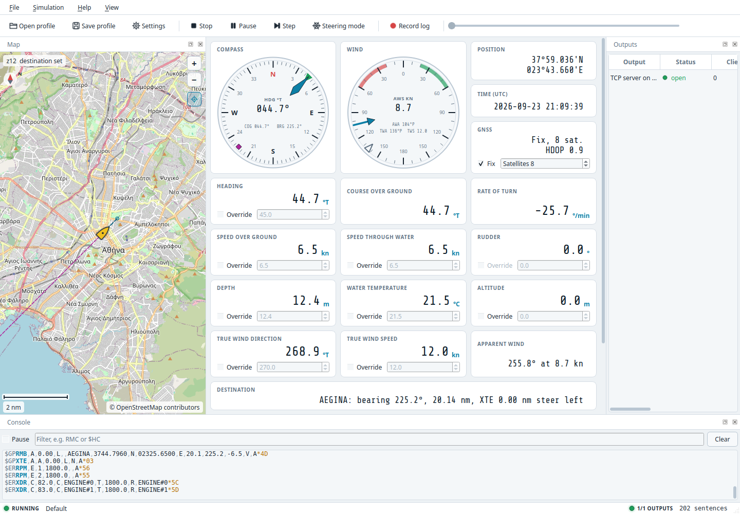This screenshot has width=740, height=514.
Task: Float the Map panel
Action: point(191,44)
